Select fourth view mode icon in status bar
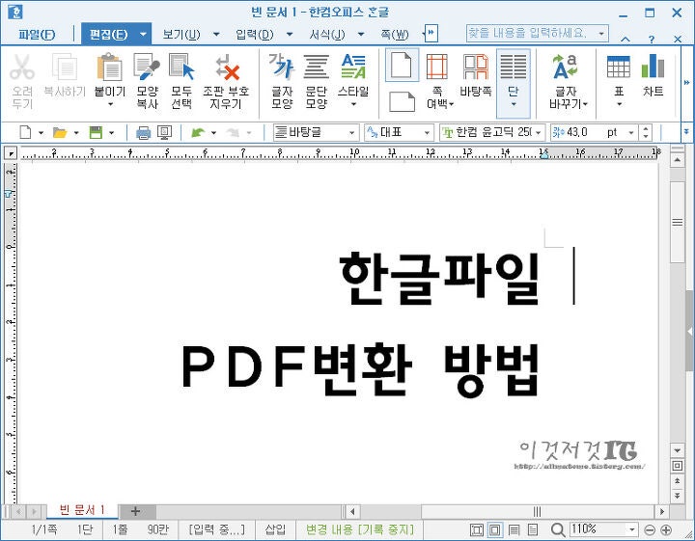695x541 pixels. 533,530
